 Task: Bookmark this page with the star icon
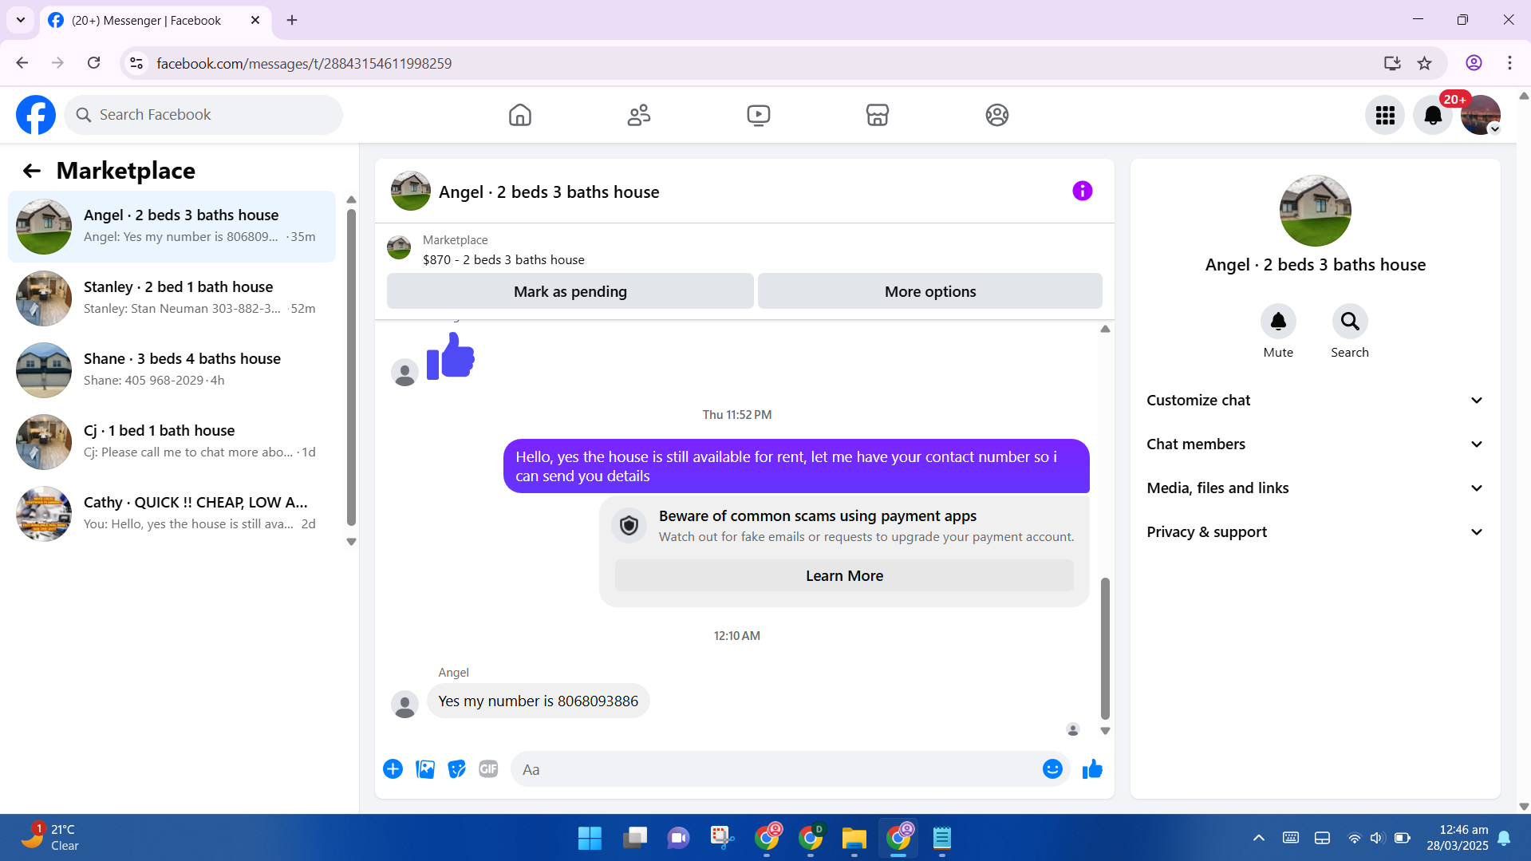(1425, 63)
